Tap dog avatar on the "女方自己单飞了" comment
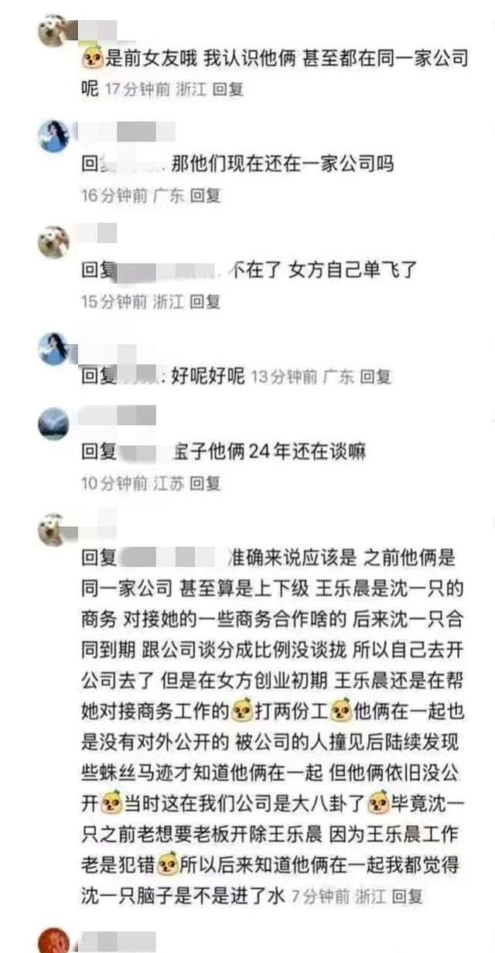Image resolution: width=495 pixels, height=953 pixels. [x=53, y=242]
